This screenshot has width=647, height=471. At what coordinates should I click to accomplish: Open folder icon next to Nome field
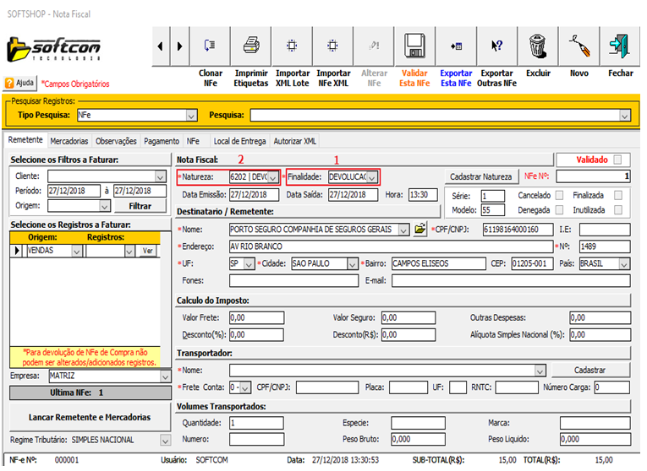[420, 229]
